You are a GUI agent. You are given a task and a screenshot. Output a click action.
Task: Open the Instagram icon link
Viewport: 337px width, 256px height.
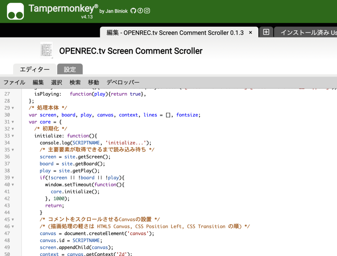[147, 11]
